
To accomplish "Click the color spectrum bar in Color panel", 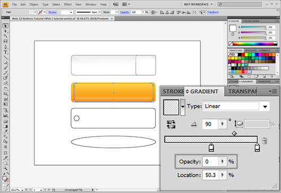I will pos(253,43).
